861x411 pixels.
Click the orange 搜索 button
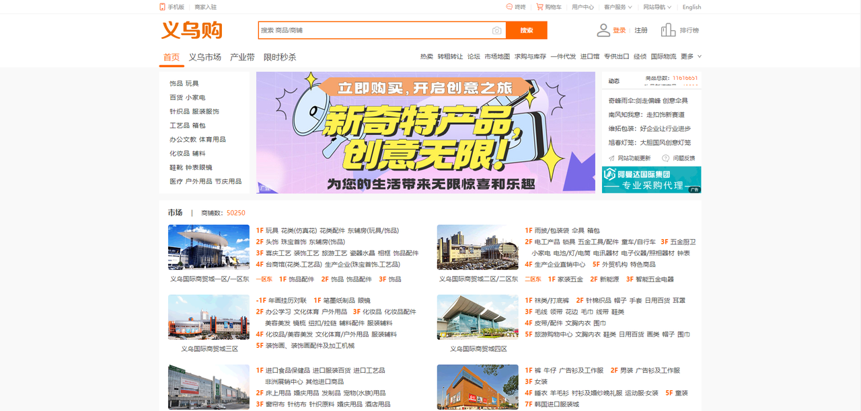coord(527,30)
